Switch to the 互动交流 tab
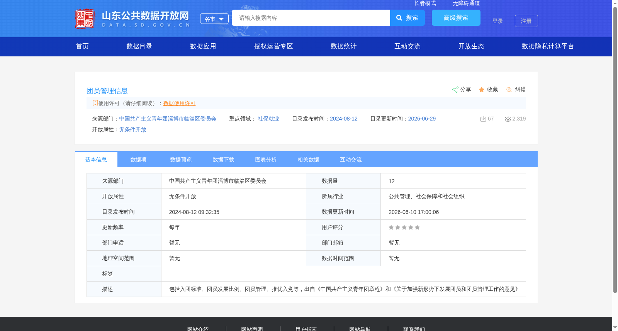This screenshot has height=331, width=618. pos(351,160)
